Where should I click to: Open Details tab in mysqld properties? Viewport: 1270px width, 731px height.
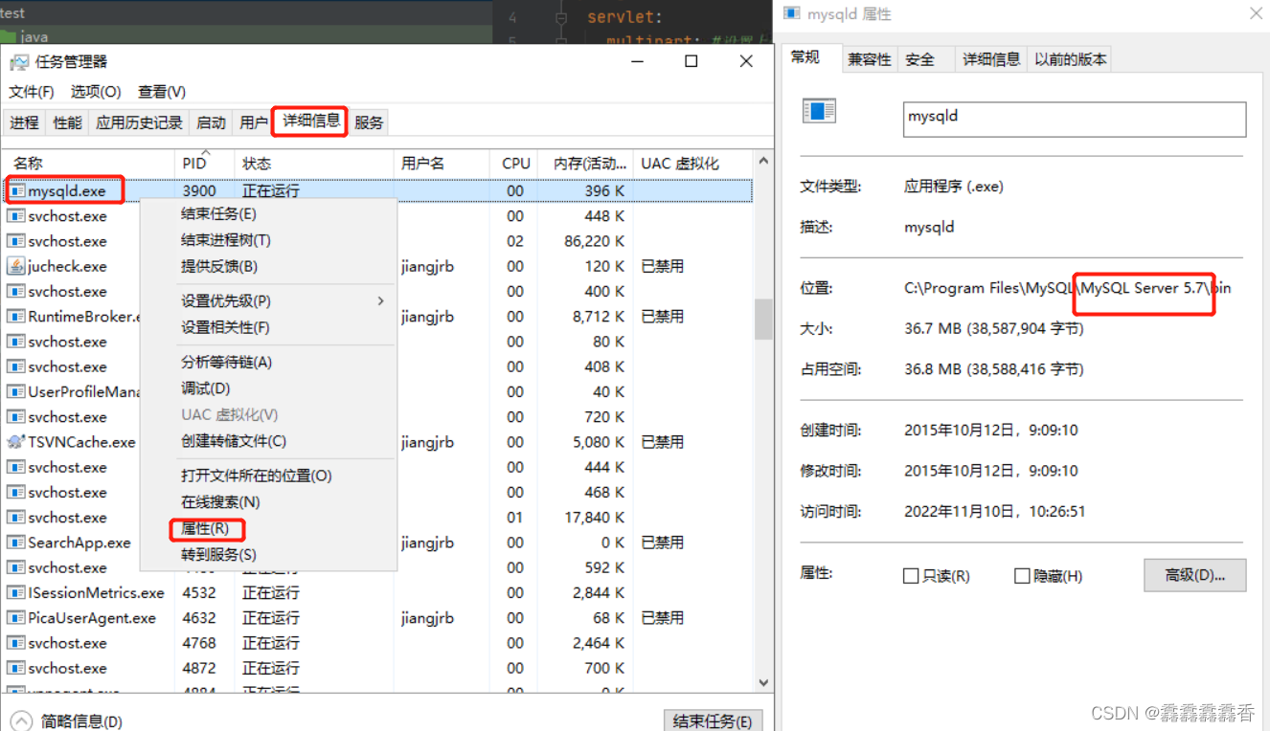pyautogui.click(x=991, y=59)
